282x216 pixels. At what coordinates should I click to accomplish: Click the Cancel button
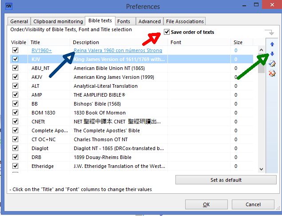coord(253,204)
